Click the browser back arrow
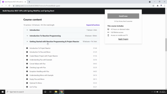Image resolution: width=167 pixels, height=94 pixels. (x=2, y=6)
